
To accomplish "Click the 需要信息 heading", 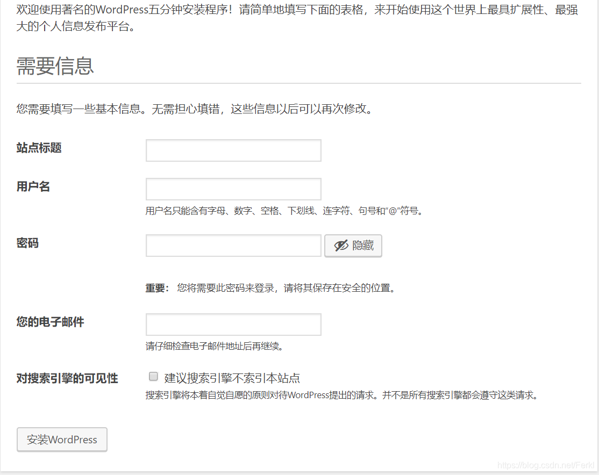I will coord(55,66).
